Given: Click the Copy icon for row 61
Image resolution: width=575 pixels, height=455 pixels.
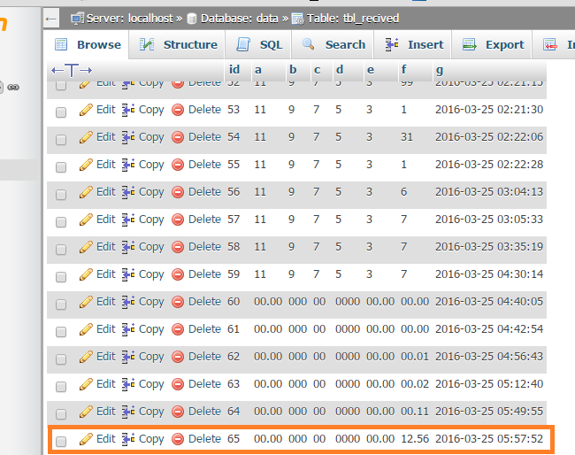Looking at the screenshot, I should coord(128,329).
